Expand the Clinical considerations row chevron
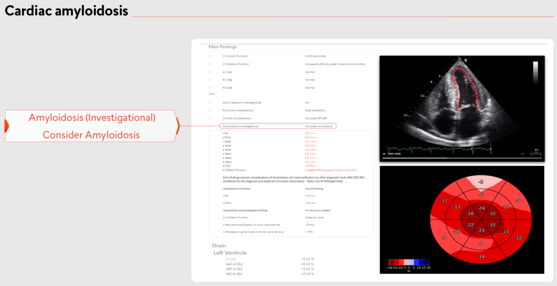 210,119
